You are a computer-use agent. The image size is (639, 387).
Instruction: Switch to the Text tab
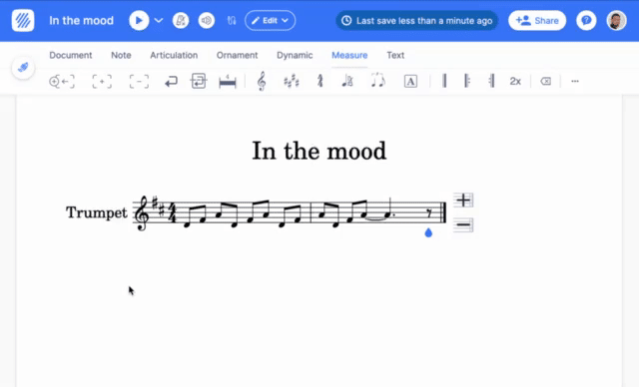[395, 55]
